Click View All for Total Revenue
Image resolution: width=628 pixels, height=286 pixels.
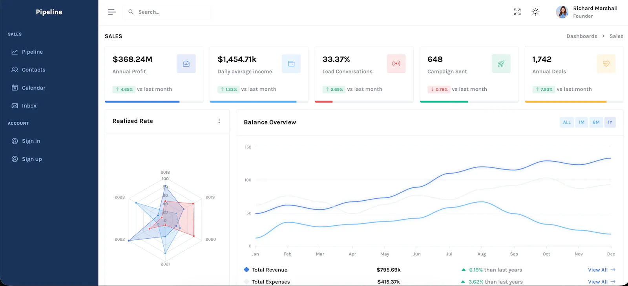tap(602, 270)
